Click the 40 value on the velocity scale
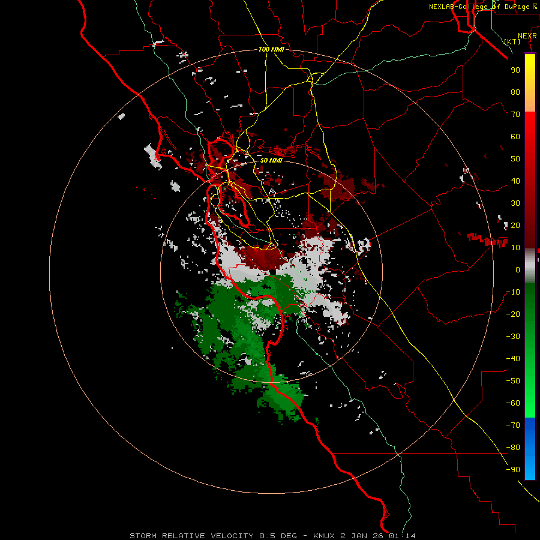 click(515, 181)
